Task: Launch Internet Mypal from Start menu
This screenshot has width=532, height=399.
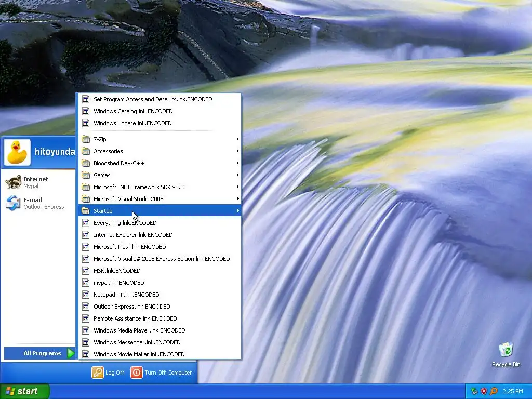Action: click(x=38, y=182)
